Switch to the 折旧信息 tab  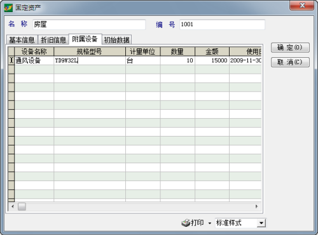click(x=53, y=39)
